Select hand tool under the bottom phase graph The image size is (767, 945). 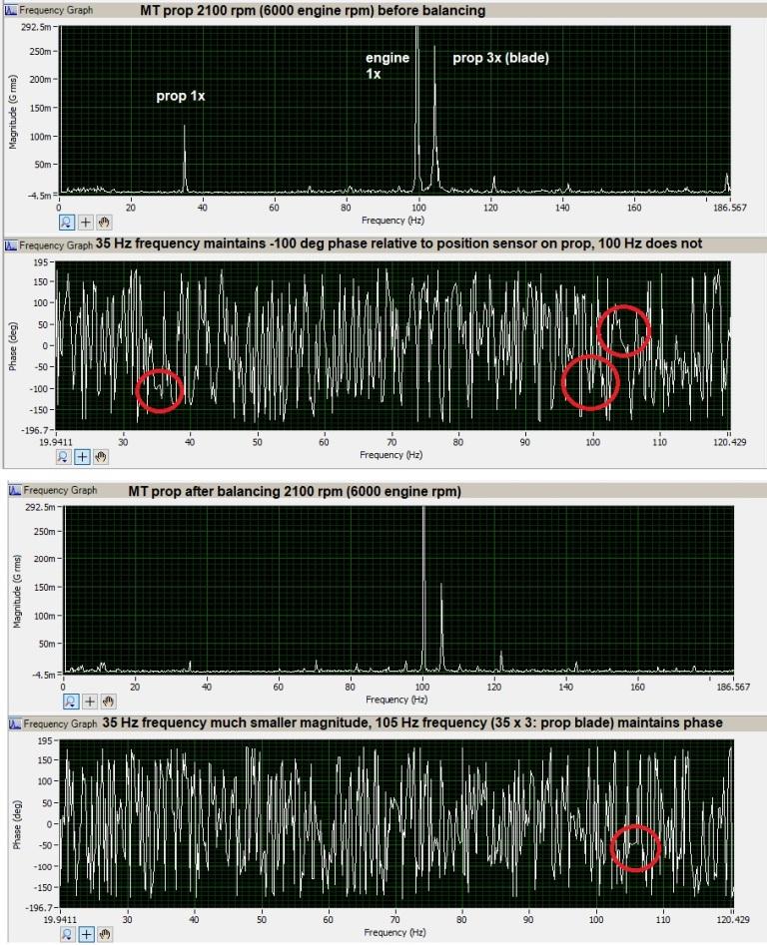pos(105,934)
